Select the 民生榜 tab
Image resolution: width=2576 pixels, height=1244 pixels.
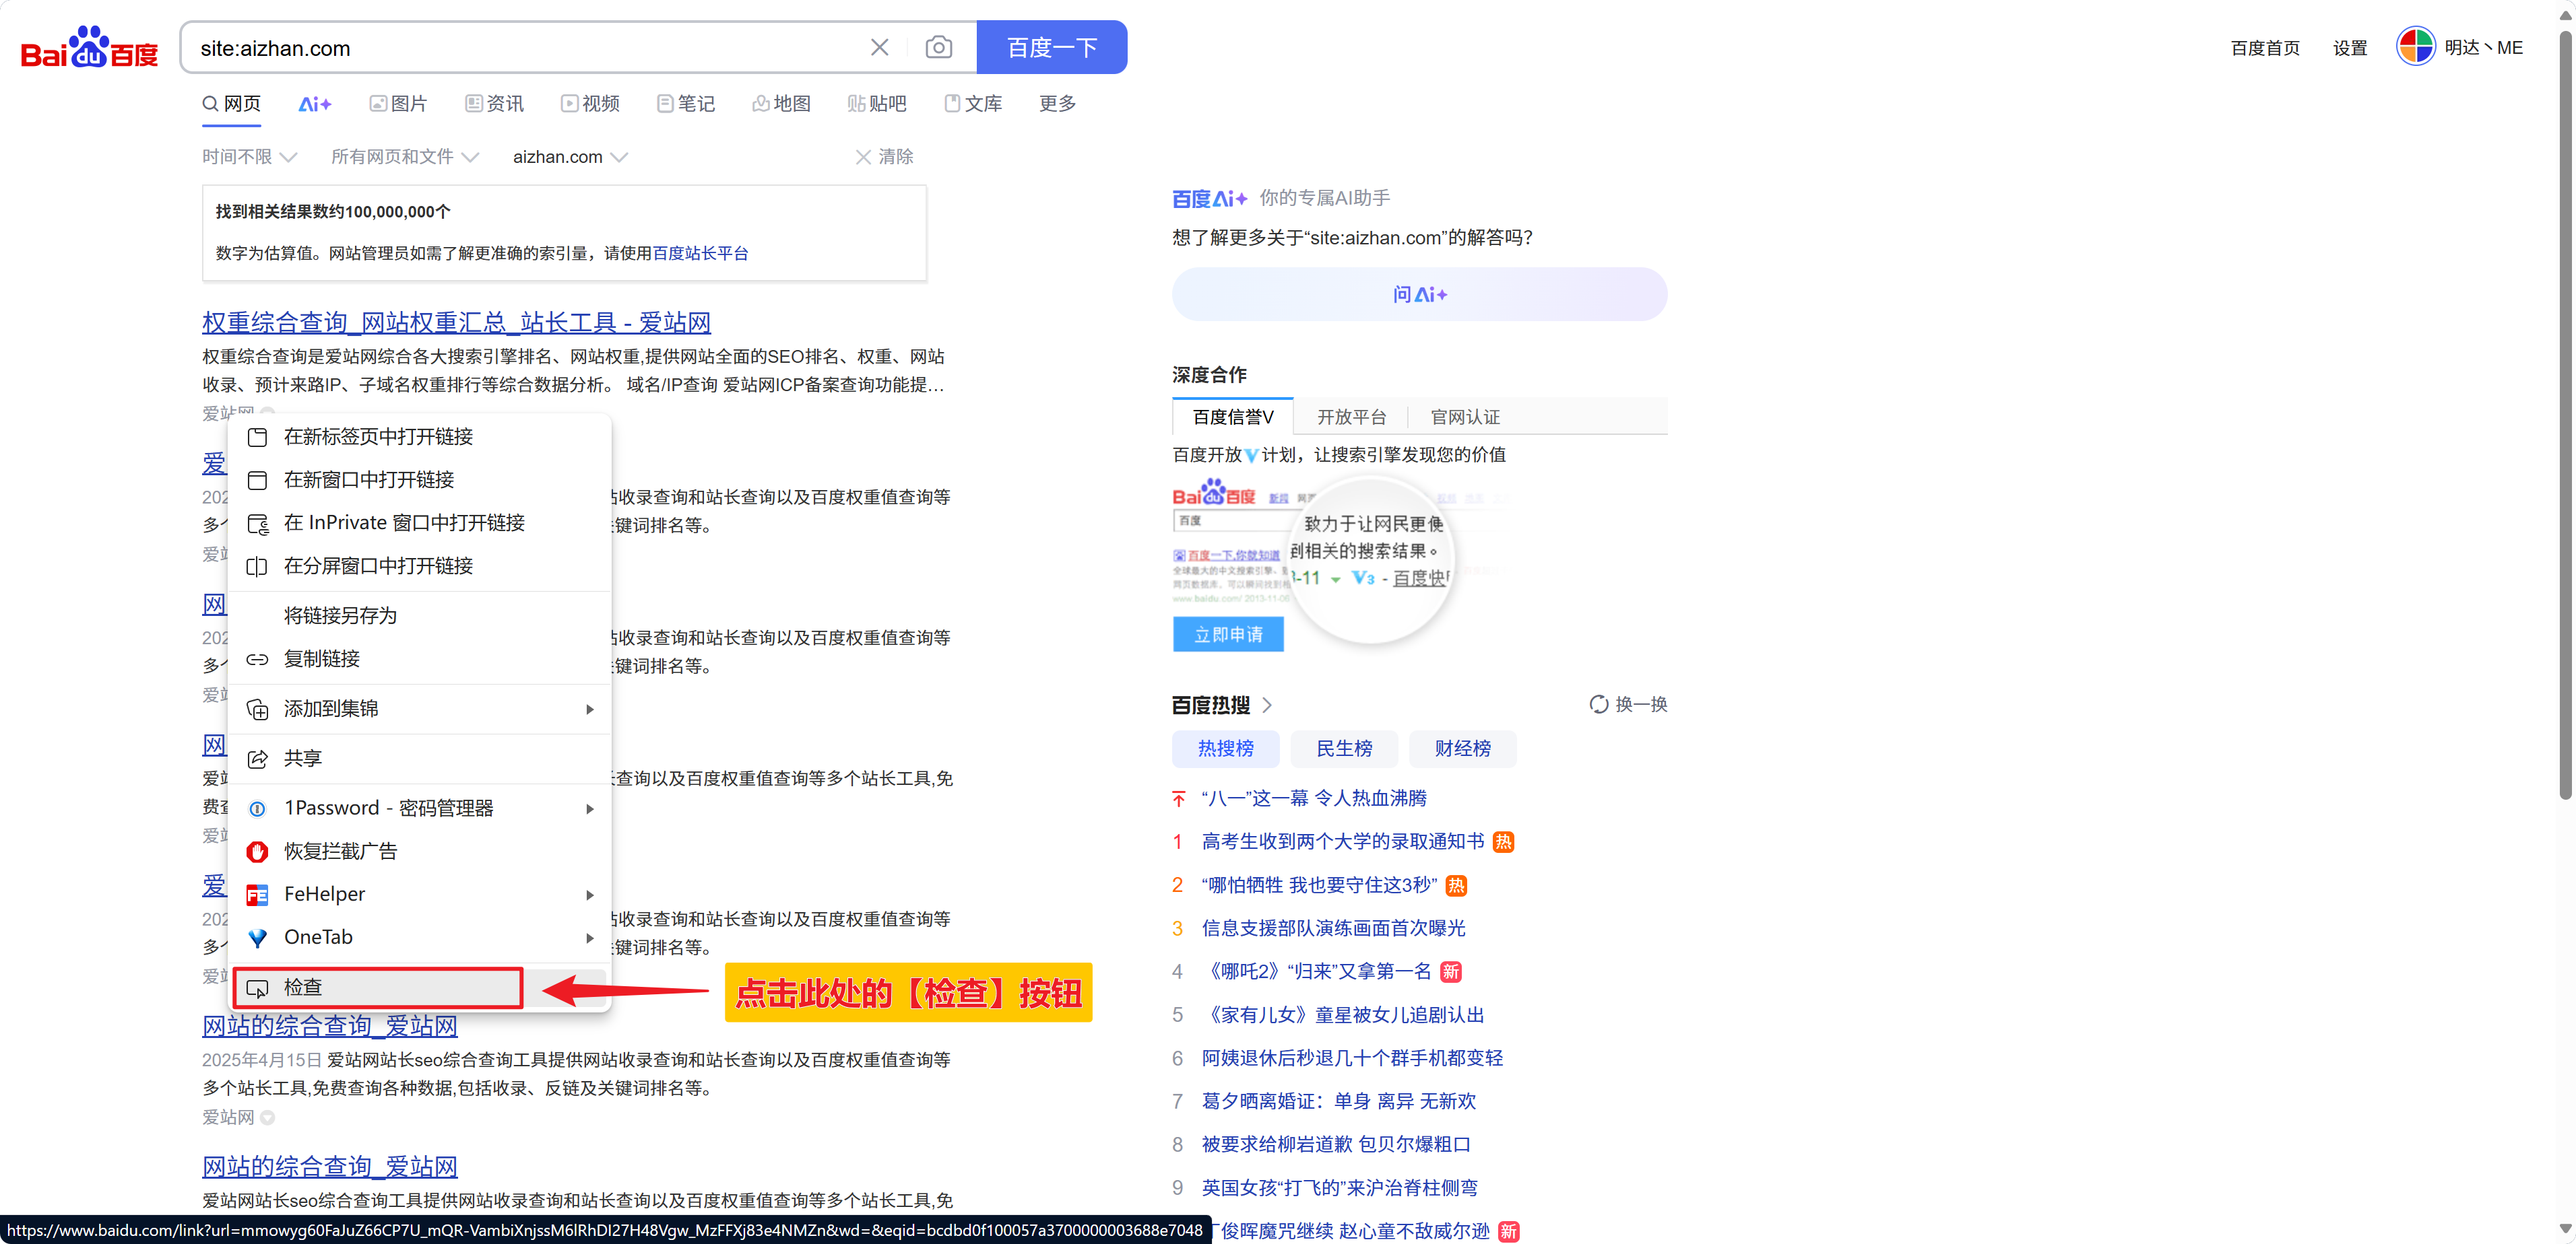click(1344, 749)
